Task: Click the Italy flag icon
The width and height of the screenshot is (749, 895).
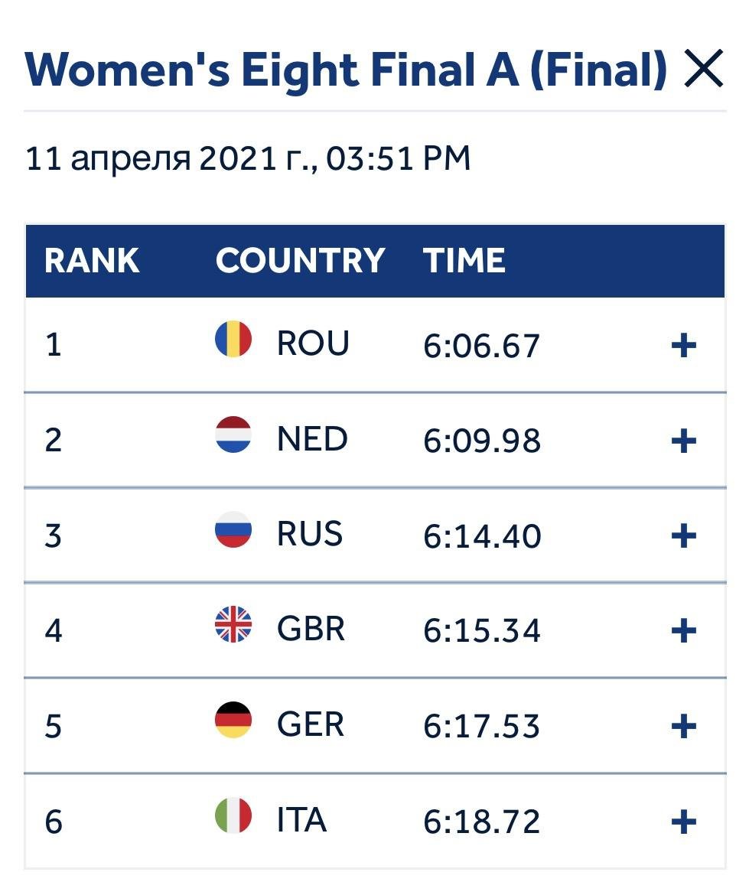Action: (x=233, y=815)
